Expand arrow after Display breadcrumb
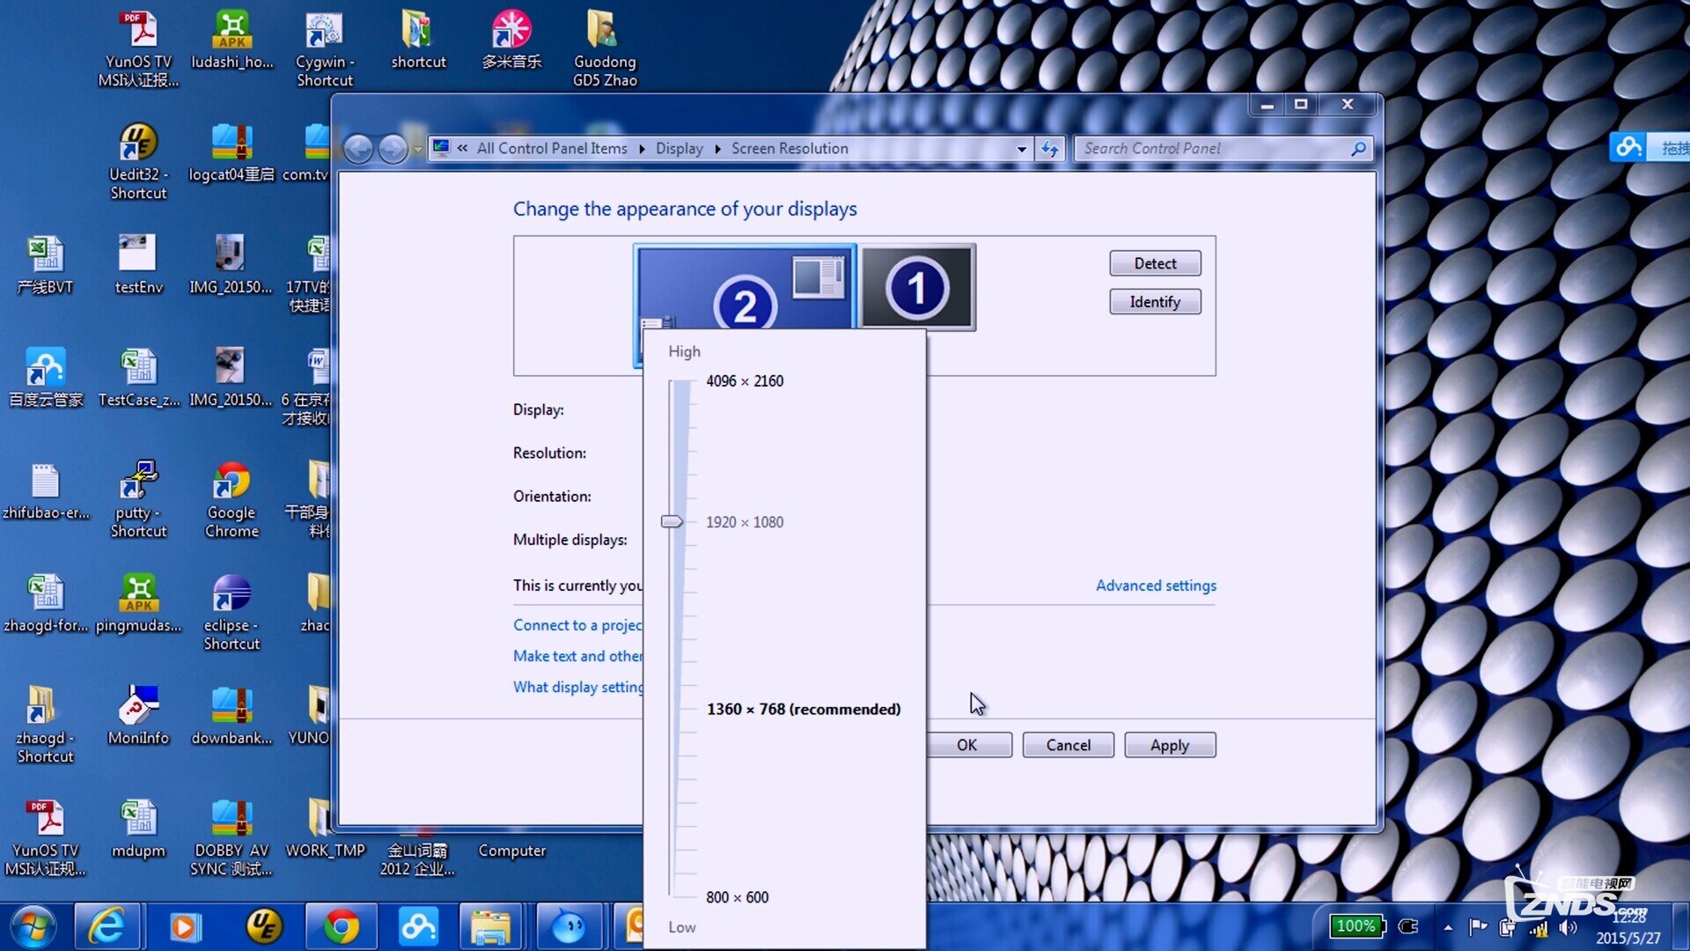The image size is (1690, 951). pyautogui.click(x=718, y=149)
